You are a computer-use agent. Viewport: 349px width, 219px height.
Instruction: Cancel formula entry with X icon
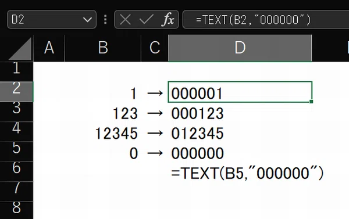tap(125, 19)
